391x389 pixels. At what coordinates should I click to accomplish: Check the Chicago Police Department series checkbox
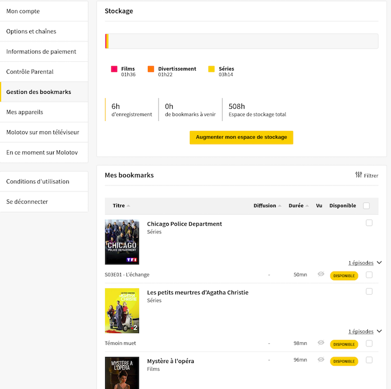[369, 223]
